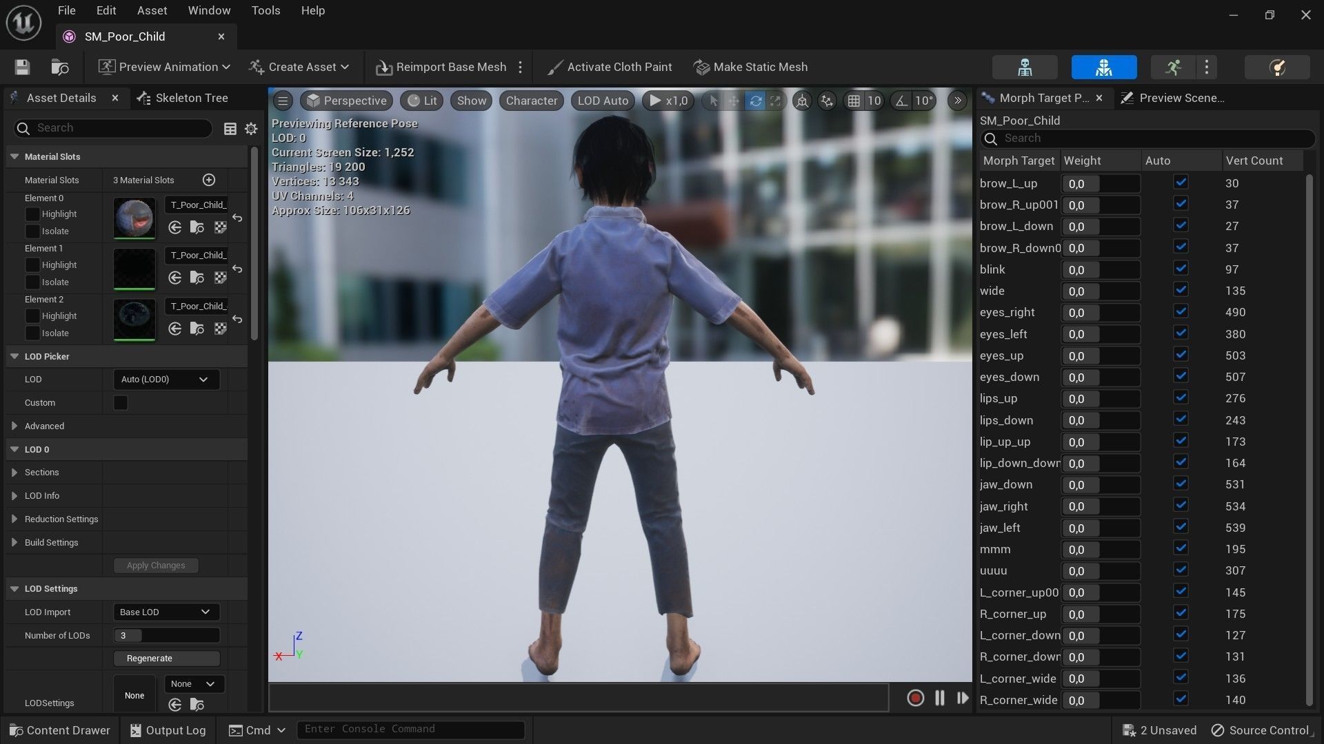Viewport: 1324px width, 744px height.
Task: Select the Asset Details tab
Action: point(61,98)
